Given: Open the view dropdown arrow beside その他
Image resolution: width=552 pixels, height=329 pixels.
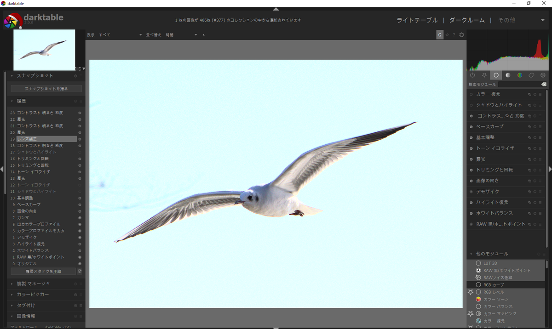Looking at the screenshot, I should (543, 20).
